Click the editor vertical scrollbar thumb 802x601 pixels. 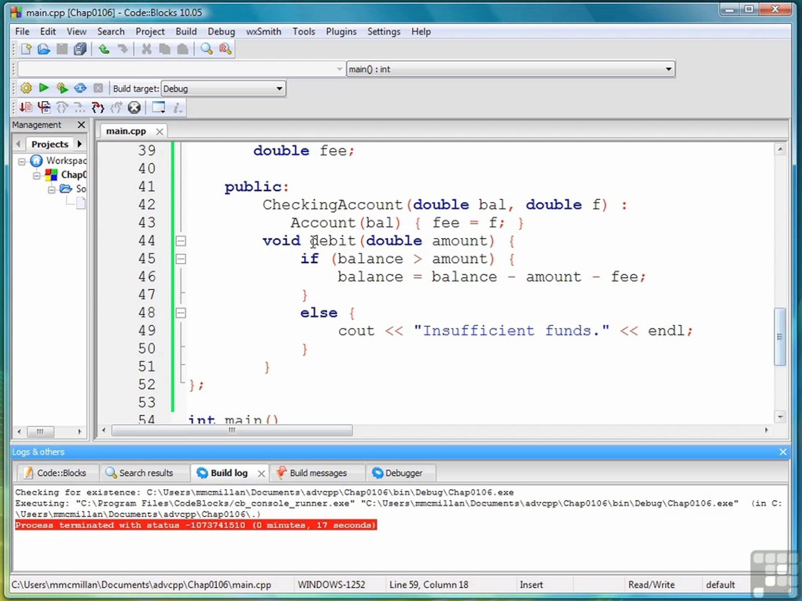point(780,336)
